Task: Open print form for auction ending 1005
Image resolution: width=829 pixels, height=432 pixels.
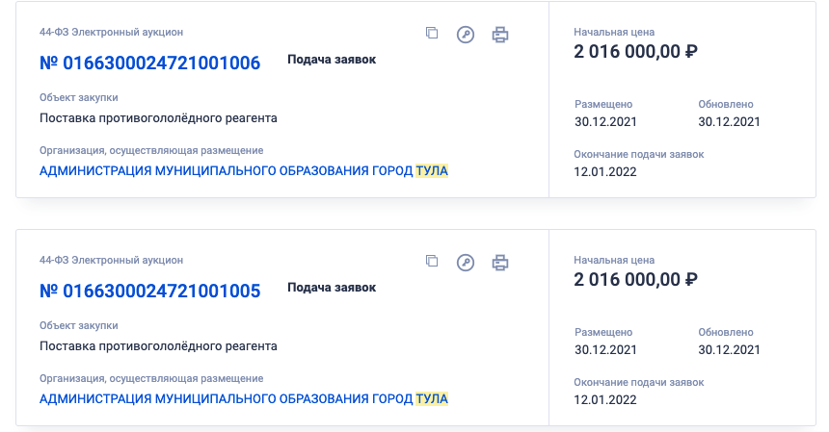Action: click(x=499, y=262)
